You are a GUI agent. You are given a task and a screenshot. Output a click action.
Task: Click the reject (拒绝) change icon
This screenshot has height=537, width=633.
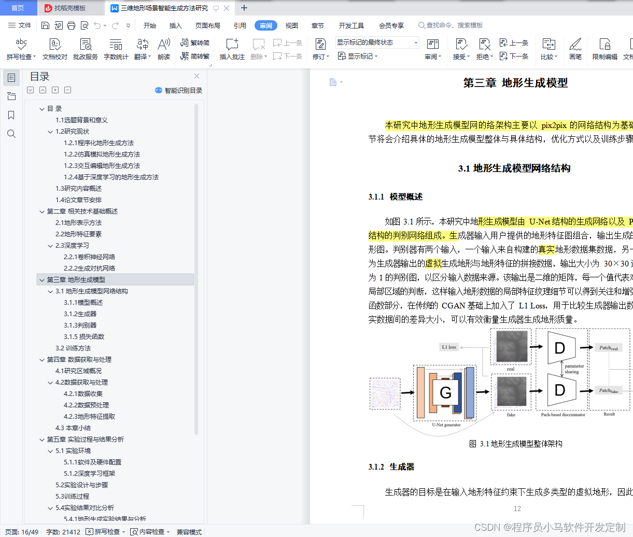484,45
